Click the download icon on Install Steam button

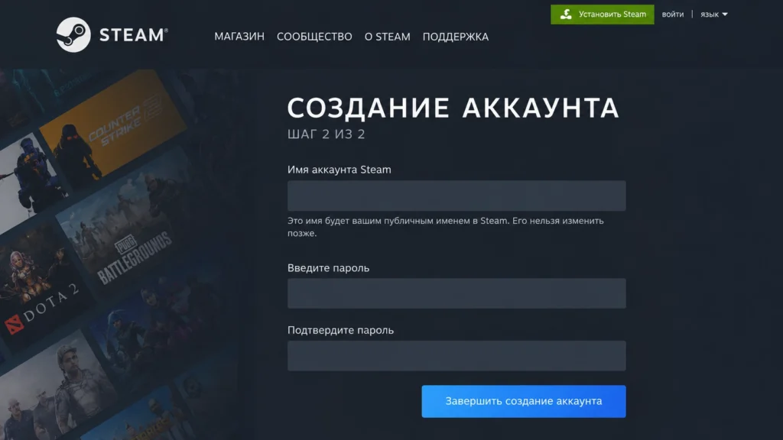(566, 15)
